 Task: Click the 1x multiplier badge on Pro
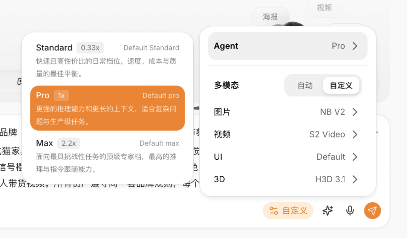point(61,96)
